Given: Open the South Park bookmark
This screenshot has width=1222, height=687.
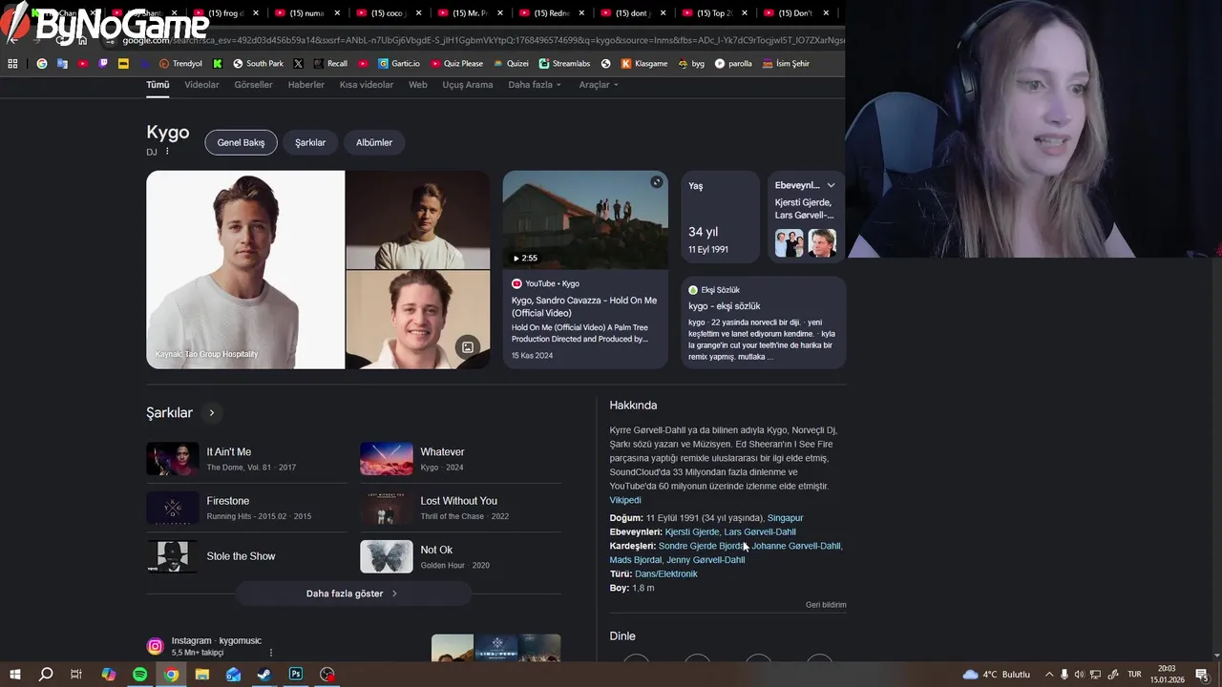Looking at the screenshot, I should pos(258,64).
